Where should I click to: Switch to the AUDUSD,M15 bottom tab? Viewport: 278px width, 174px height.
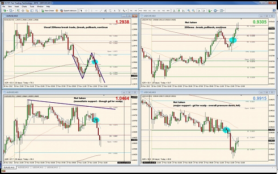coord(24,167)
